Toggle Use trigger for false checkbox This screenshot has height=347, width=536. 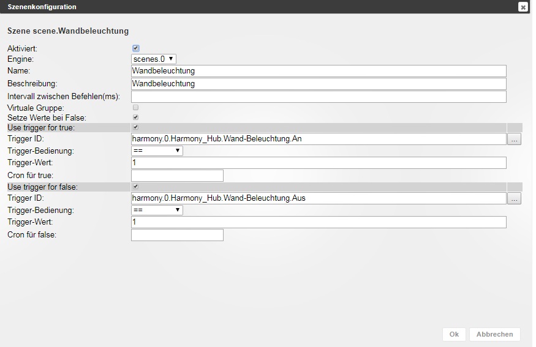coord(136,187)
